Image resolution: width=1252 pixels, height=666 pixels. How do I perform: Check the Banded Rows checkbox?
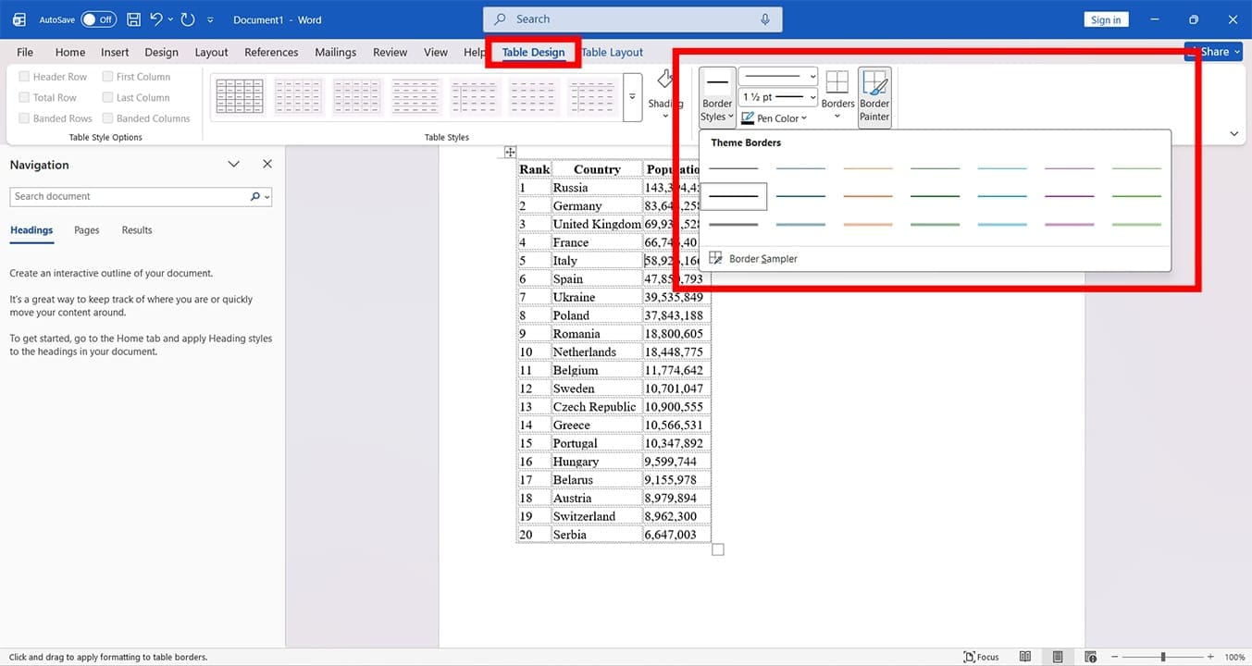tap(24, 118)
